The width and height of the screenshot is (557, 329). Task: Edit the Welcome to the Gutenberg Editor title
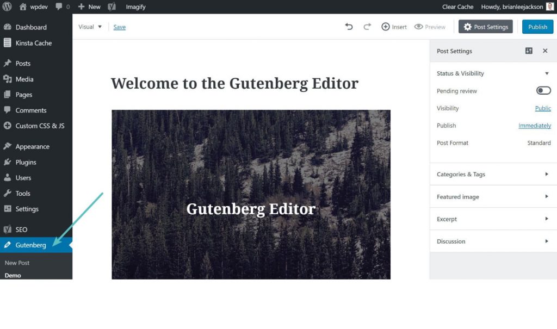[234, 84]
